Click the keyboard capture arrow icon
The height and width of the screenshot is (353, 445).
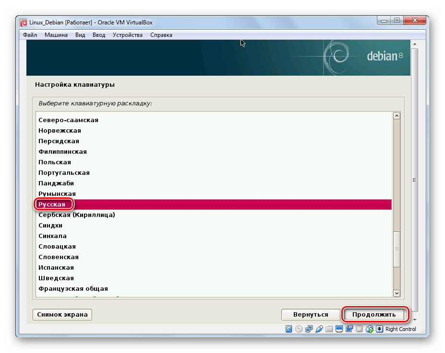coord(379,329)
